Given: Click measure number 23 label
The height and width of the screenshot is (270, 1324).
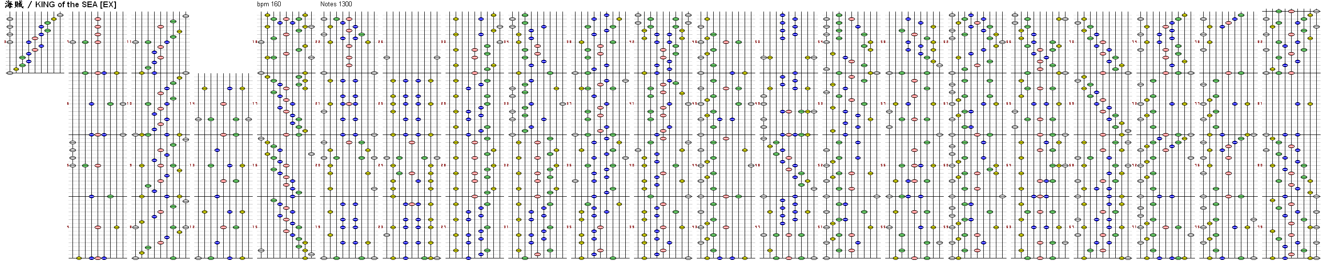Looking at the screenshot, I should 380,227.
